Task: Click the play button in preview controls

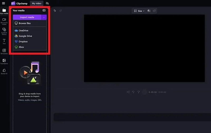Action: pos(144,92)
